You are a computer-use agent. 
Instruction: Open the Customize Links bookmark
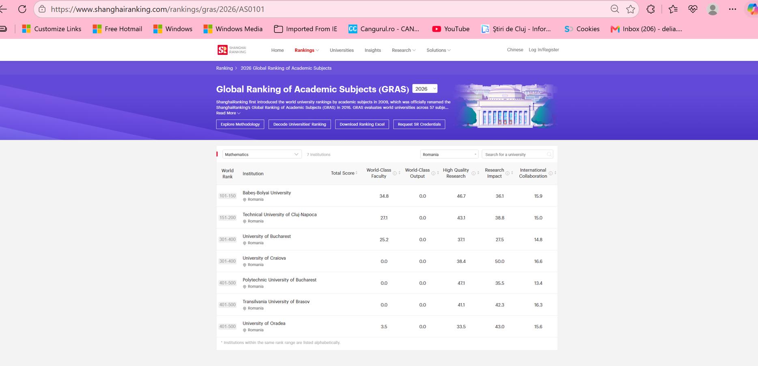tap(52, 29)
